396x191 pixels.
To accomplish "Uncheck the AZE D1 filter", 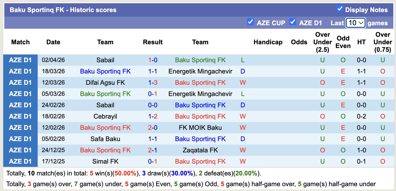I will [293, 22].
